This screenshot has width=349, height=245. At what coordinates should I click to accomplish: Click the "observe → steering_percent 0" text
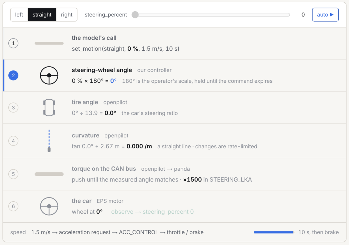click(153, 212)
